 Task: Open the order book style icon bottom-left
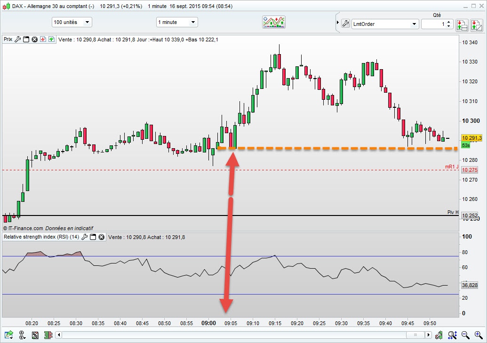pyautogui.click(x=48, y=335)
